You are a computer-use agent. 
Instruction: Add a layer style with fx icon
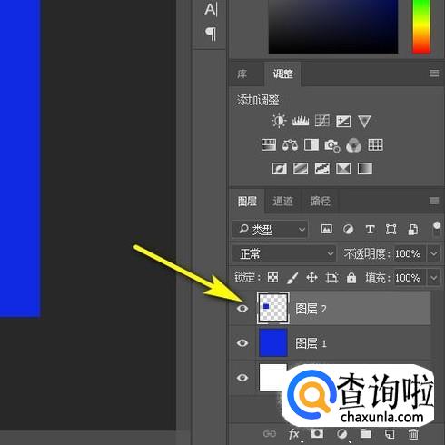(293, 434)
